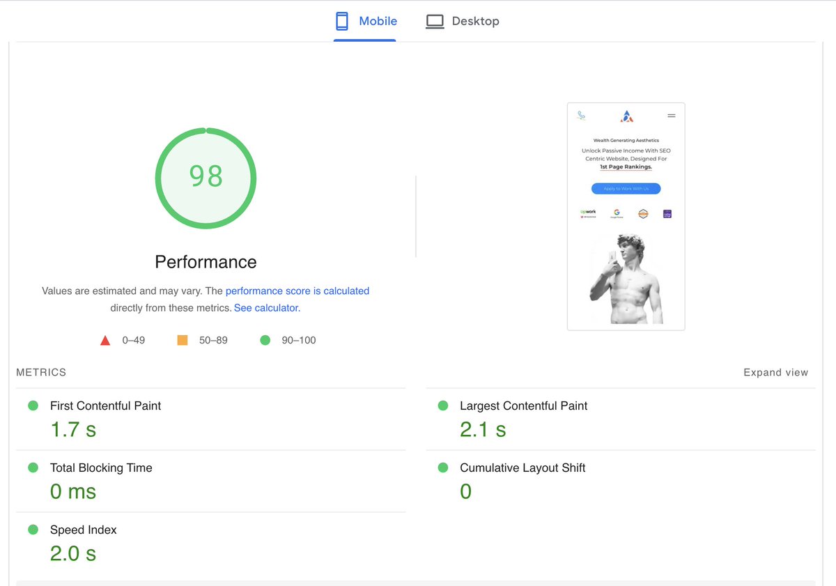Image resolution: width=836 pixels, height=586 pixels.
Task: Click the Cumulative Layout Shift 0 value
Action: [x=465, y=492]
